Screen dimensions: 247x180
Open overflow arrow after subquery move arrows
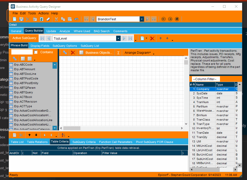[172, 40]
